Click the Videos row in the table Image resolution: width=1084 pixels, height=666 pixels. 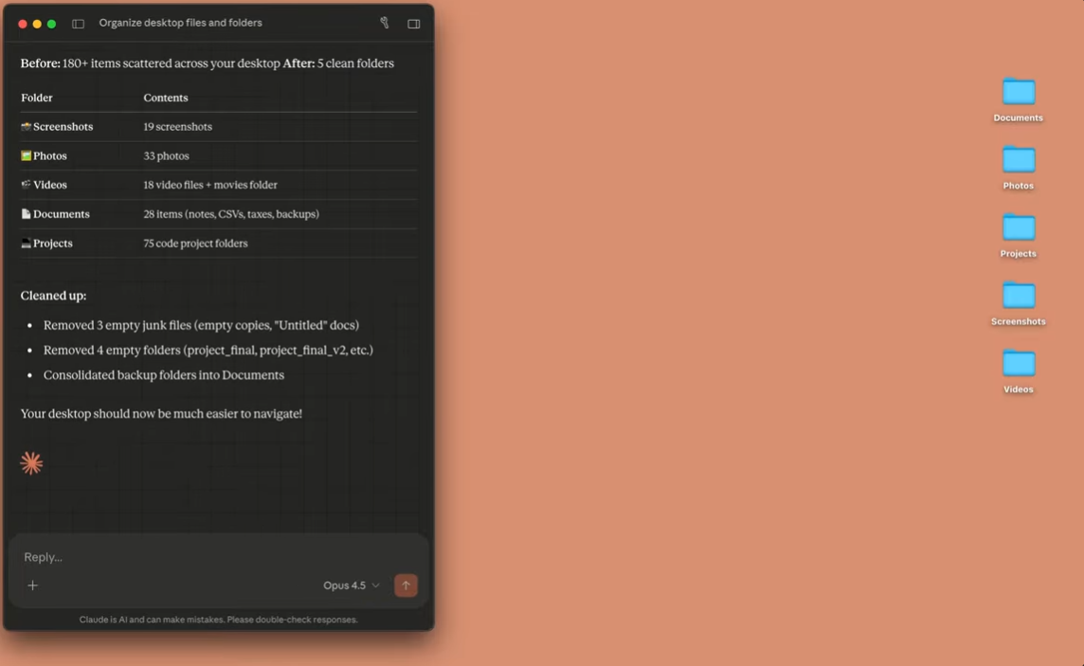pyautogui.click(x=49, y=185)
